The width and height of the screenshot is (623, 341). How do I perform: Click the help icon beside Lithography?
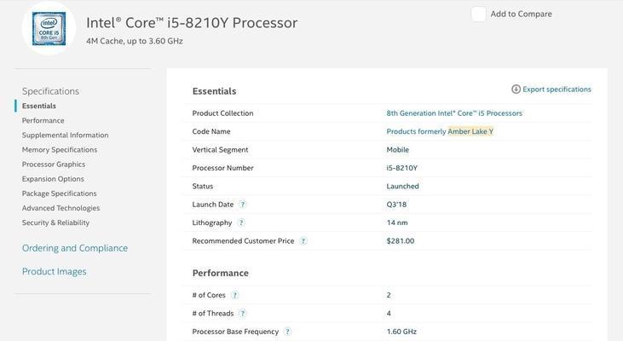pos(241,223)
